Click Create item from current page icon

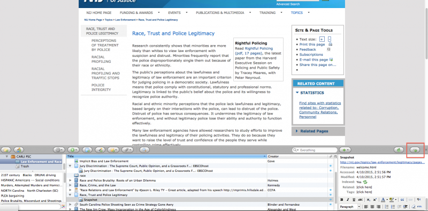coord(87,150)
